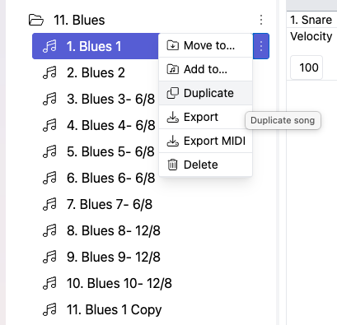337x325 pixels.
Task: Click the music note icon of 11. Blues 1 Copy
Action: [49, 309]
